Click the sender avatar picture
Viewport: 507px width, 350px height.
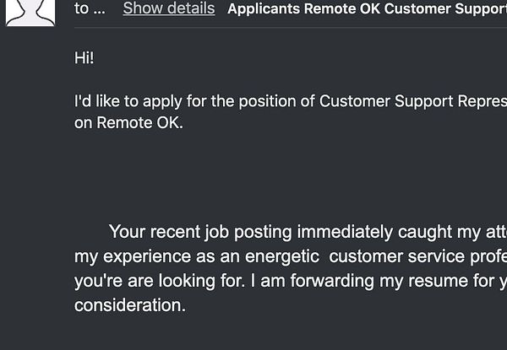(x=30, y=12)
